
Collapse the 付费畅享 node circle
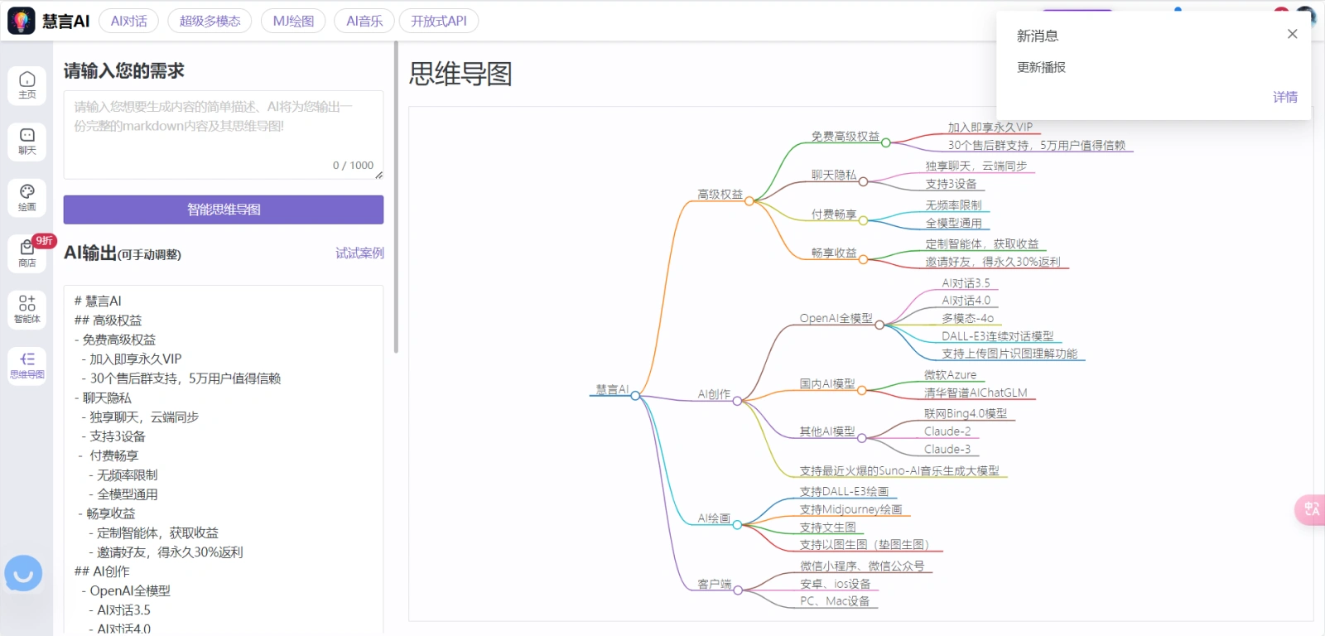(x=863, y=221)
